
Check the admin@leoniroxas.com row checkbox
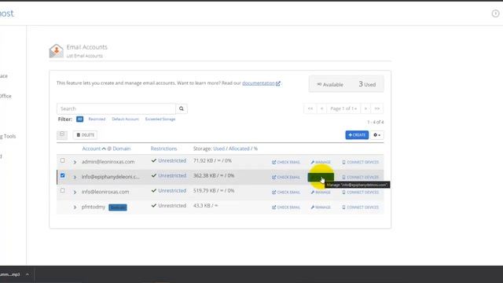[x=63, y=160]
